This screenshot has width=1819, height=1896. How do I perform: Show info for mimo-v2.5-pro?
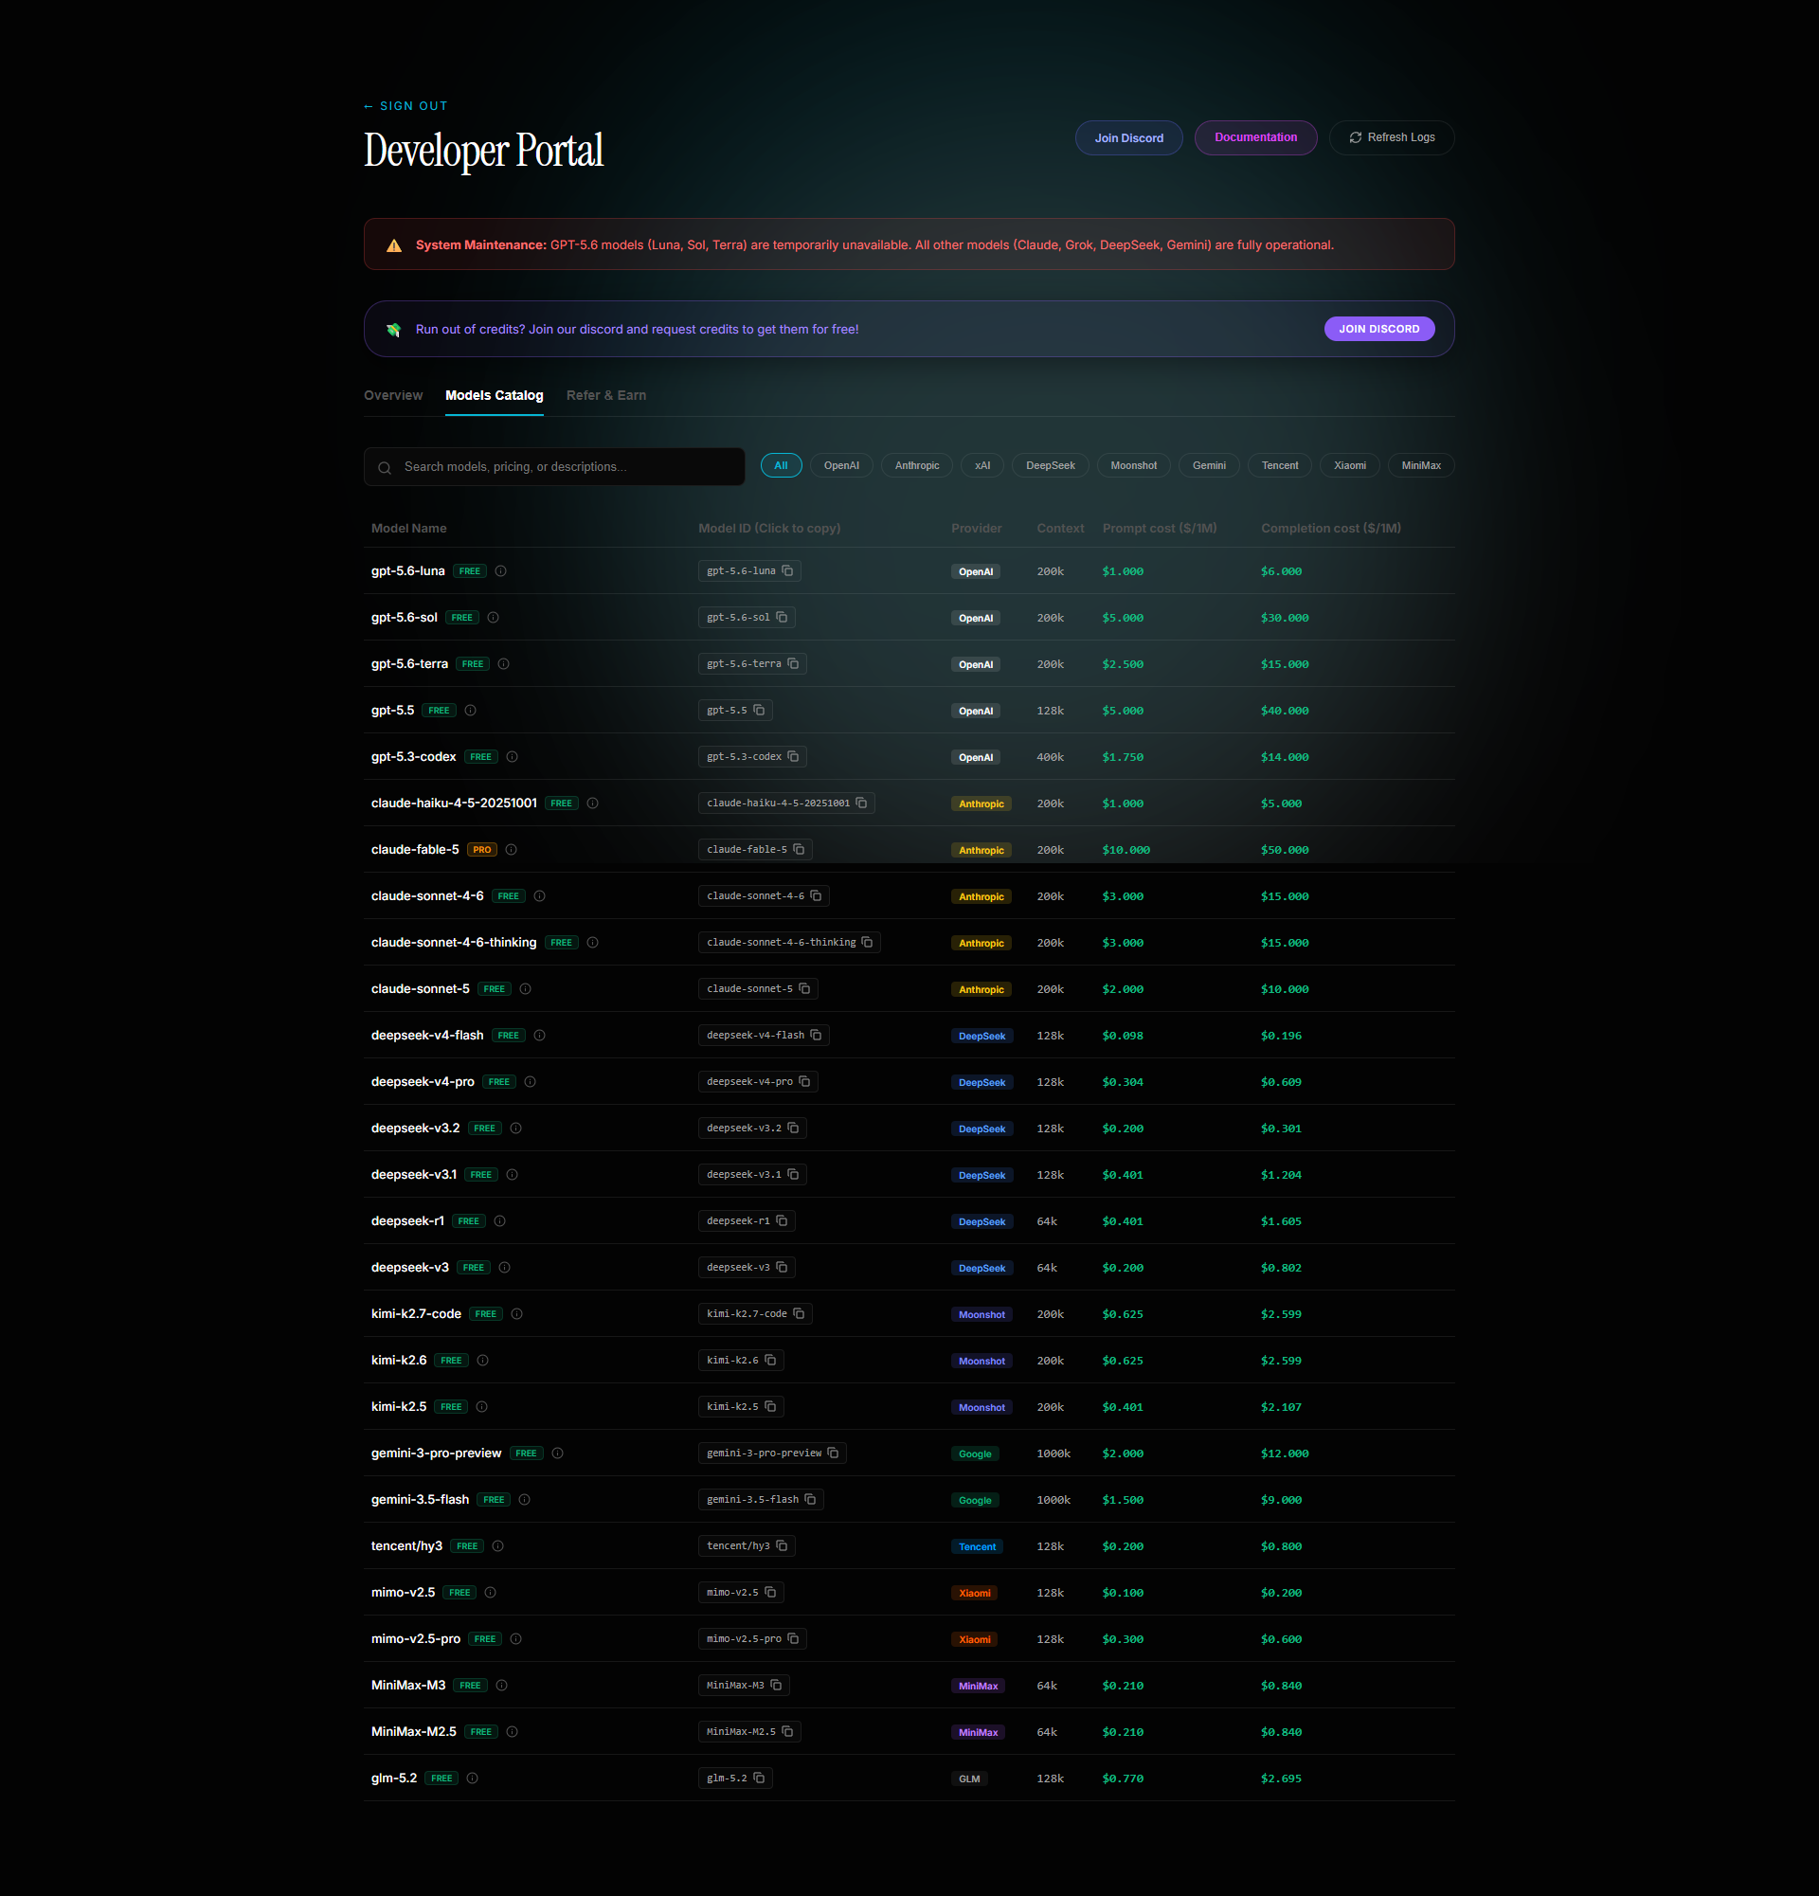[x=516, y=1638]
